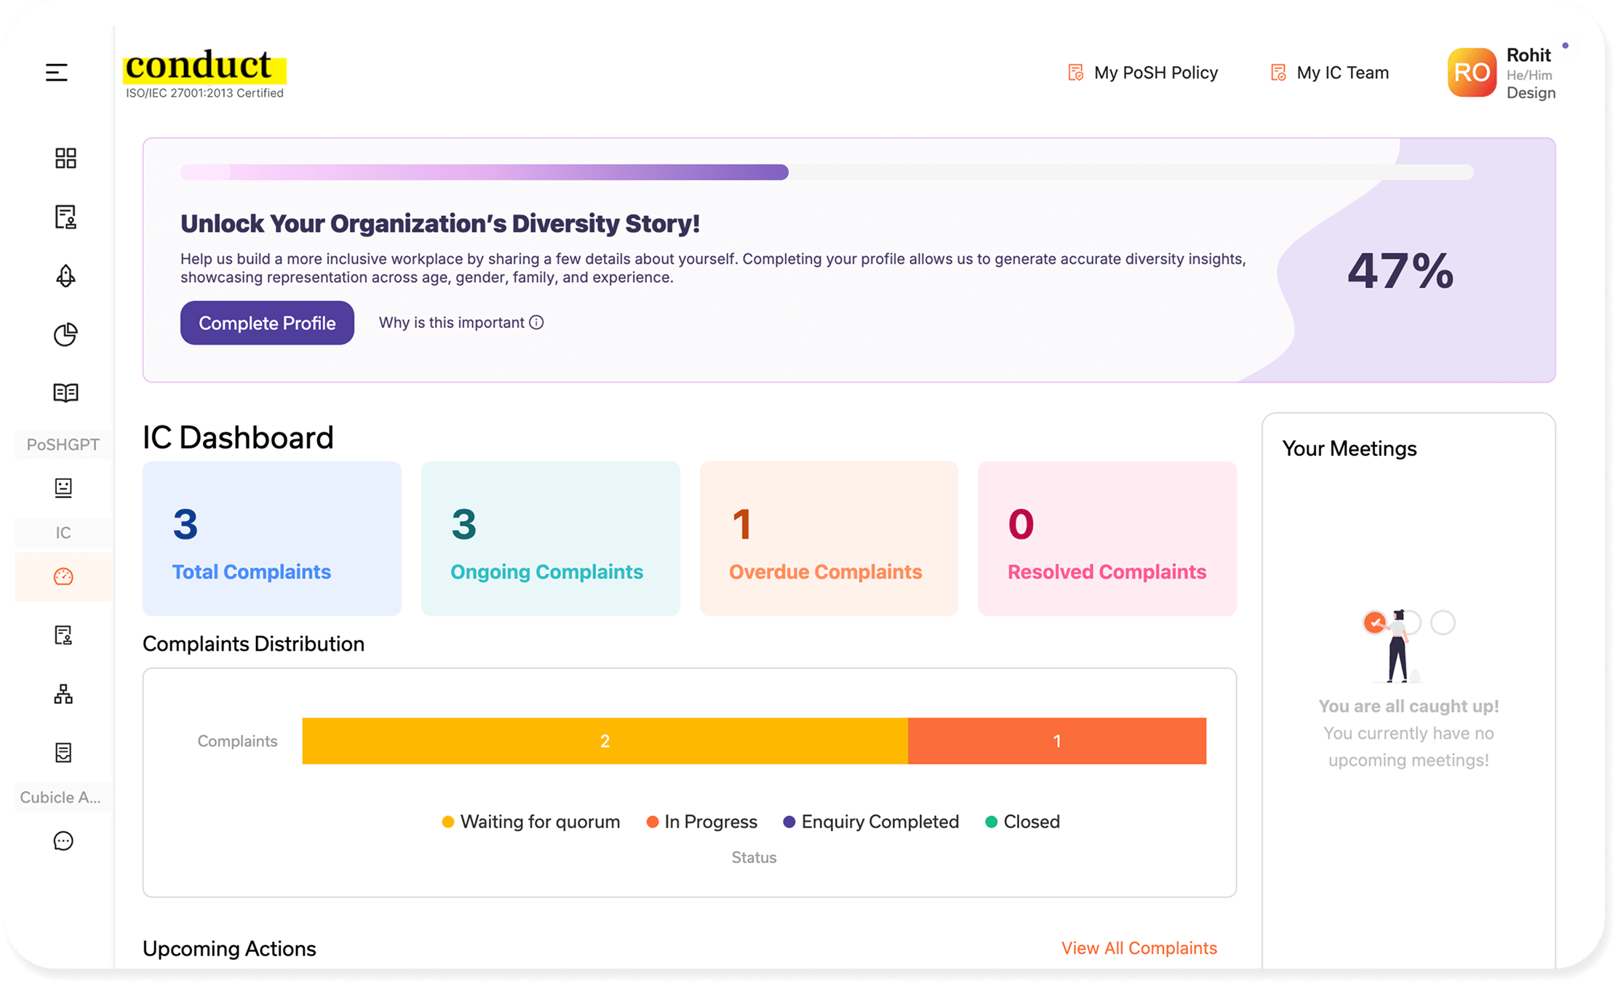1618x986 pixels.
Task: Open the org hierarchy icon in sidebar
Action: pyautogui.click(x=63, y=694)
